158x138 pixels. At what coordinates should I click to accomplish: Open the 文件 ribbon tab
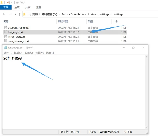[x=6, y=7]
